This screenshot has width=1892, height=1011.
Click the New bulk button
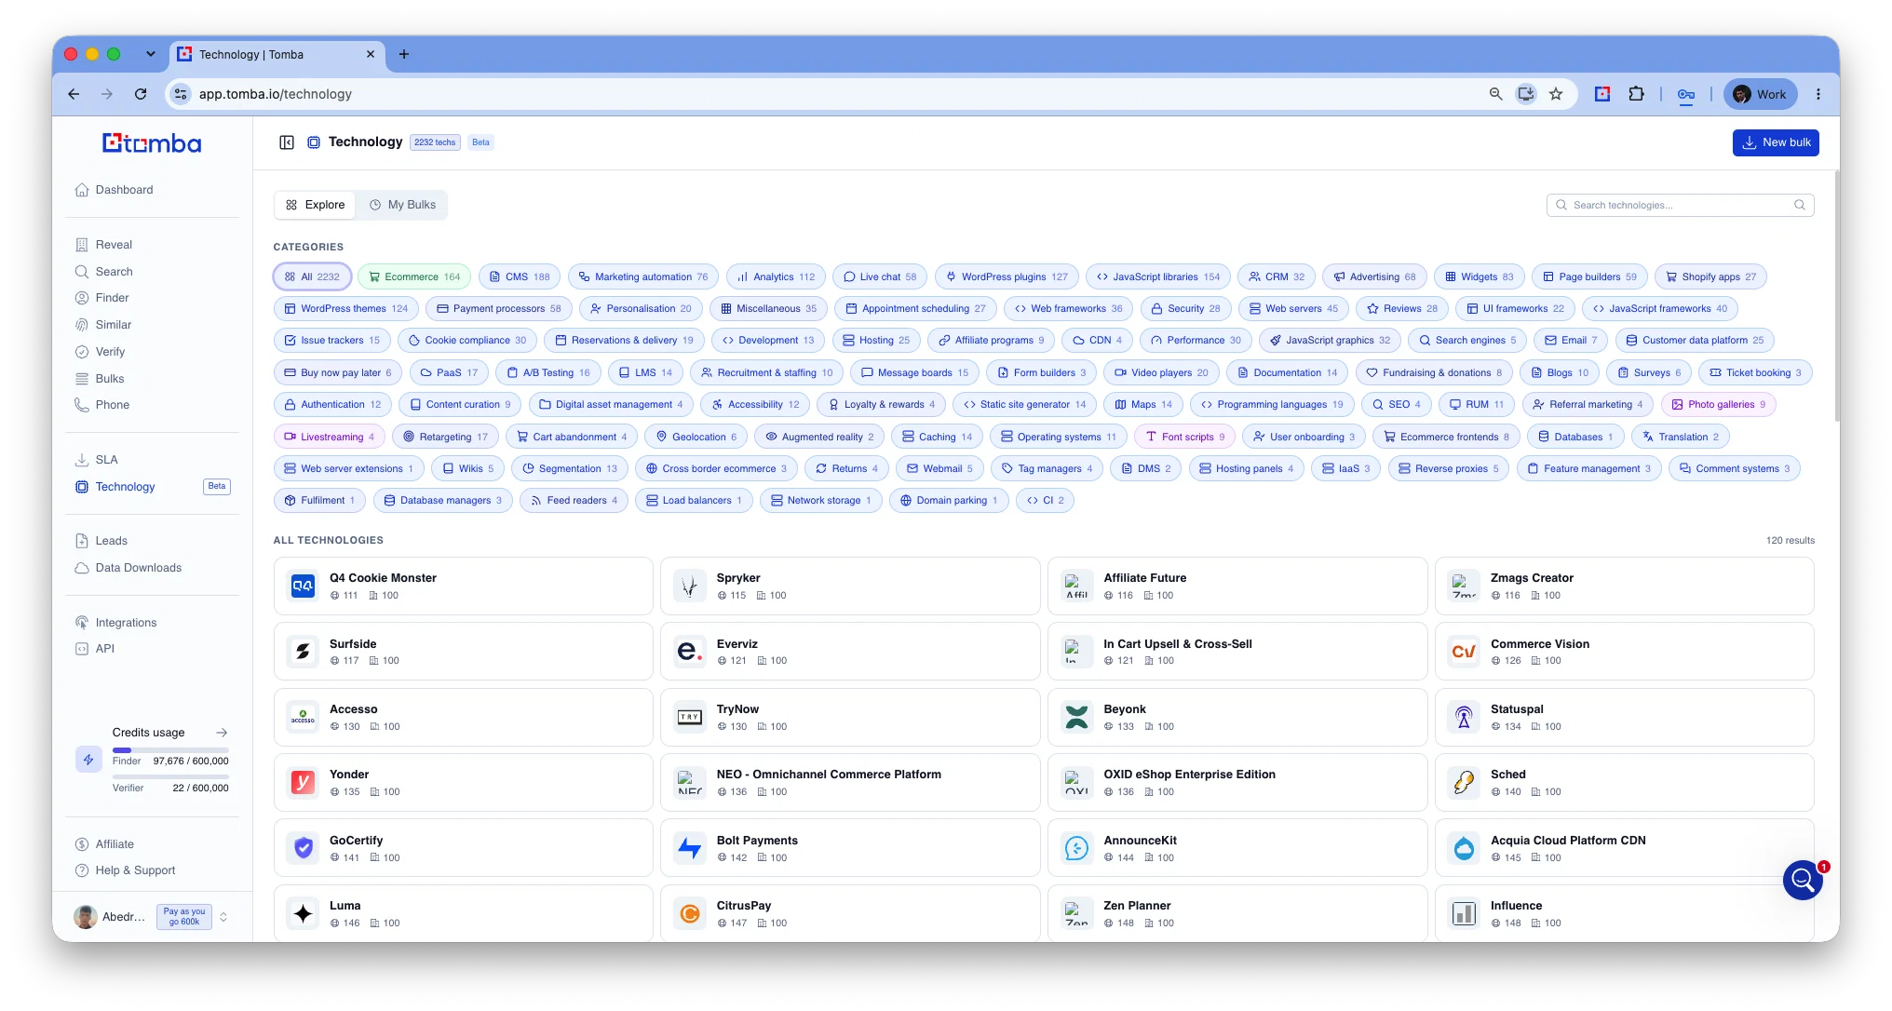pos(1776,142)
